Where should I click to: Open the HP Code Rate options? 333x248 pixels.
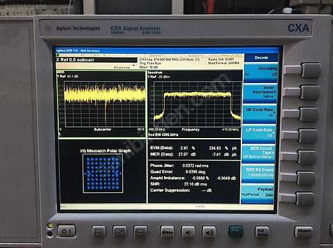259,113
